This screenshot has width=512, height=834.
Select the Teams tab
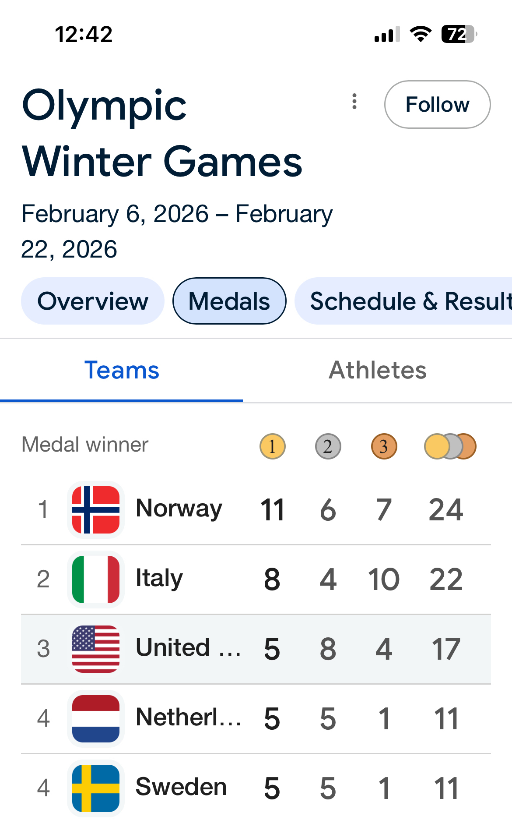[122, 370]
